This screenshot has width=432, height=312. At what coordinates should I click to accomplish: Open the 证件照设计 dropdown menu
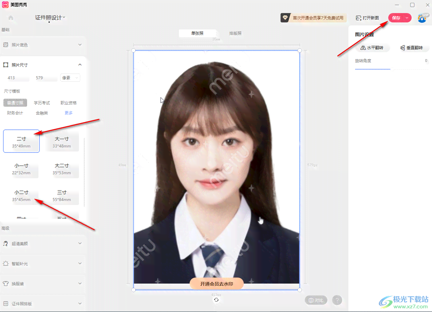(50, 18)
